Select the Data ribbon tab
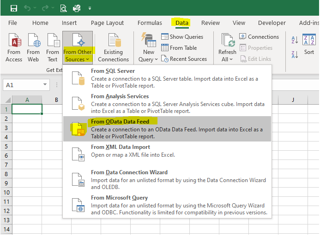The width and height of the screenshot is (320, 236). [181, 23]
